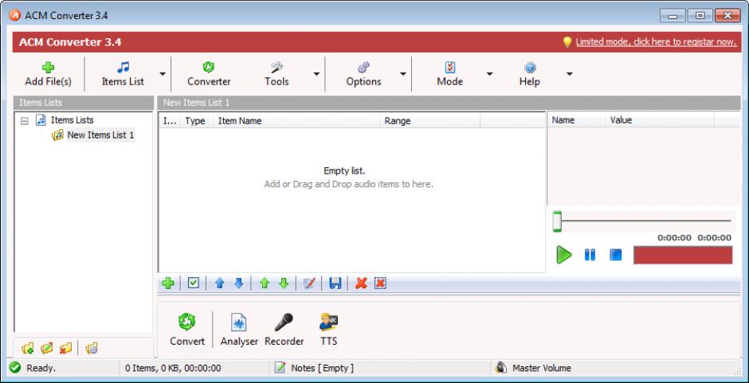
Task: Click the remove all boxed X icon
Action: [x=380, y=283]
